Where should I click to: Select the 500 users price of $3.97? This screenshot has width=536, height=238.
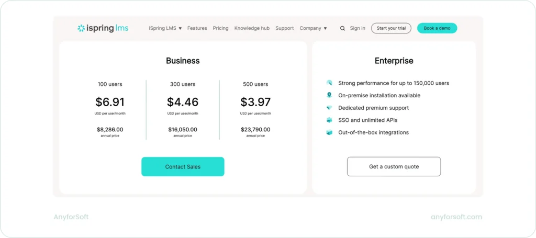(255, 102)
